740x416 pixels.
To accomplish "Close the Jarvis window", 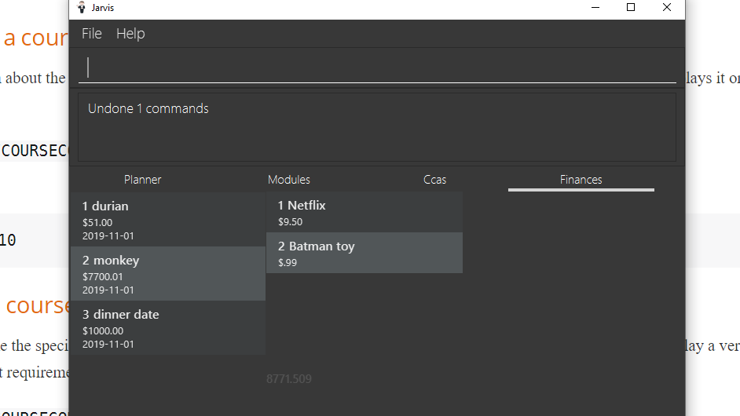I will (667, 8).
